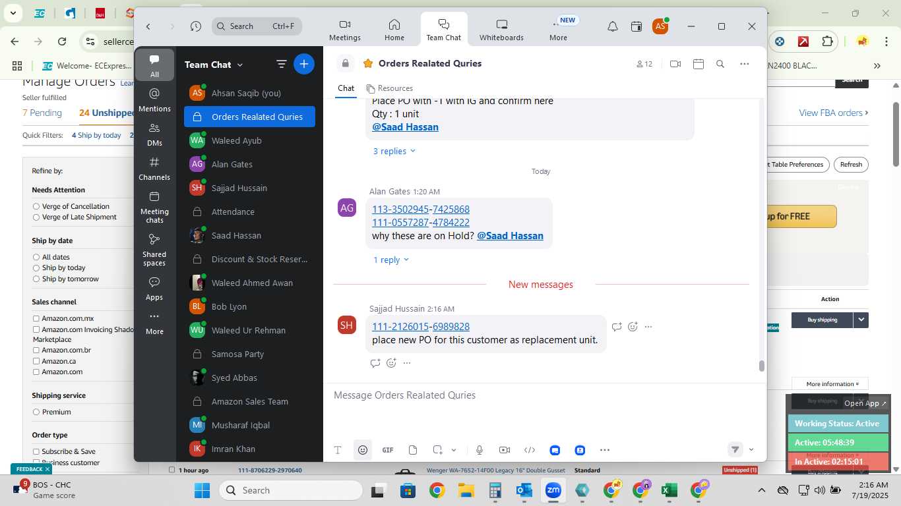Open notifications bell icon
Image resolution: width=901 pixels, height=506 pixels.
coord(613,26)
